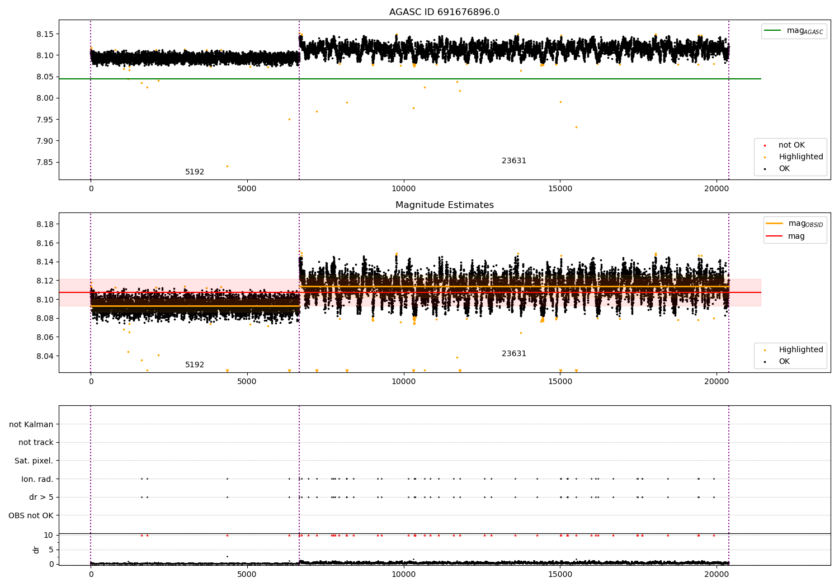Screen dimensions: 839x587
Task: Click the 'Ion. rad.' row label
Action: (37, 479)
